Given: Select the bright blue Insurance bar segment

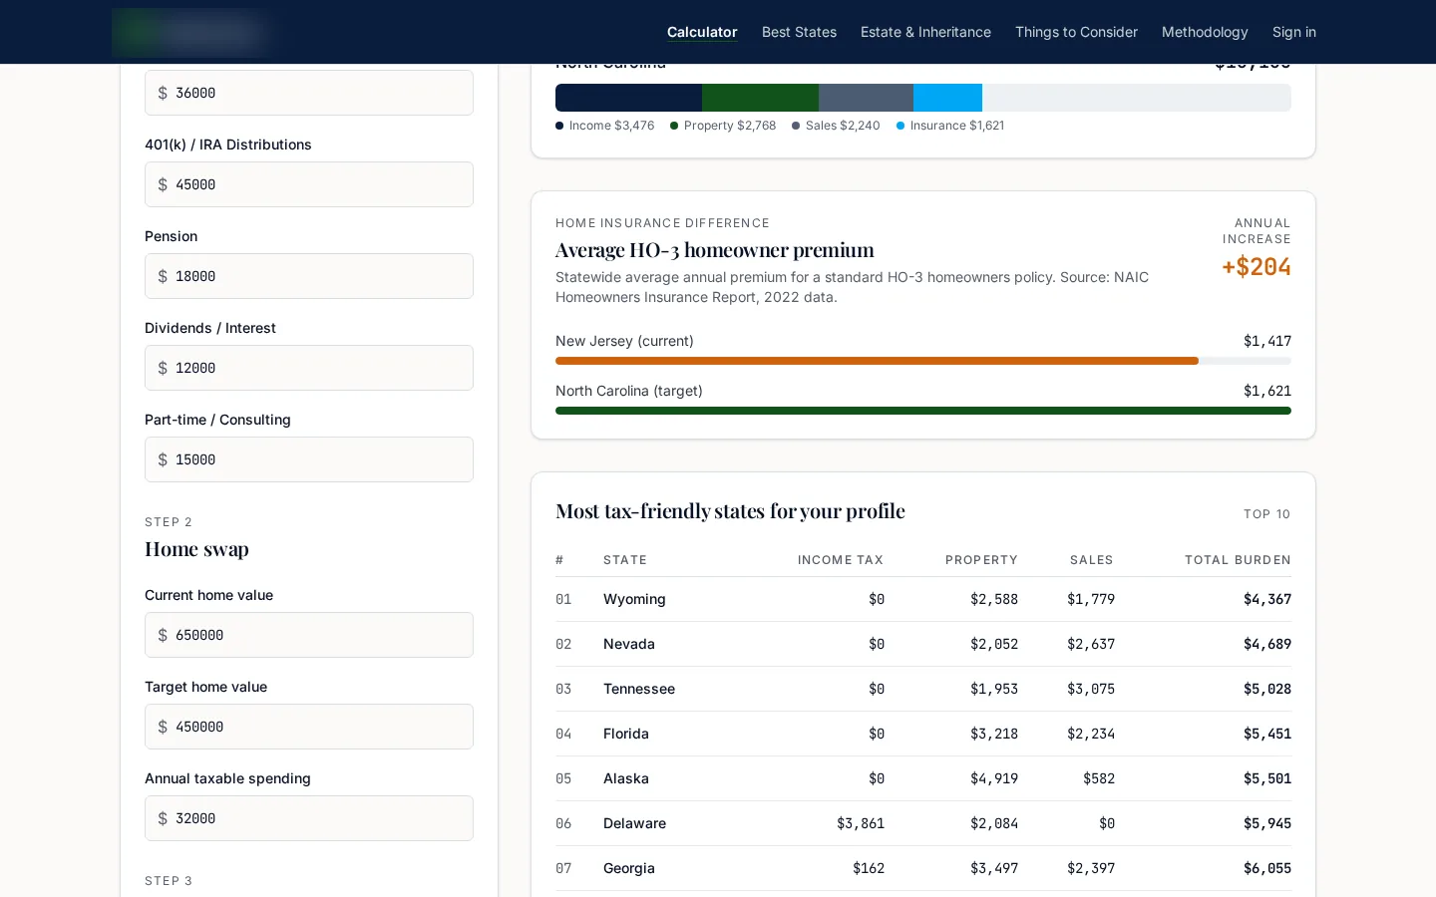Looking at the screenshot, I should (947, 98).
